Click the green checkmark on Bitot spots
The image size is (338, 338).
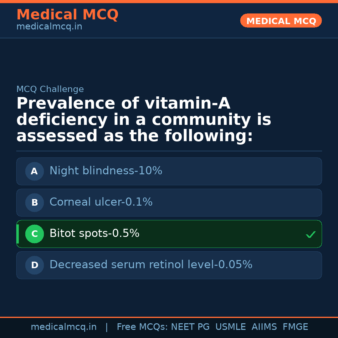tap(310, 234)
